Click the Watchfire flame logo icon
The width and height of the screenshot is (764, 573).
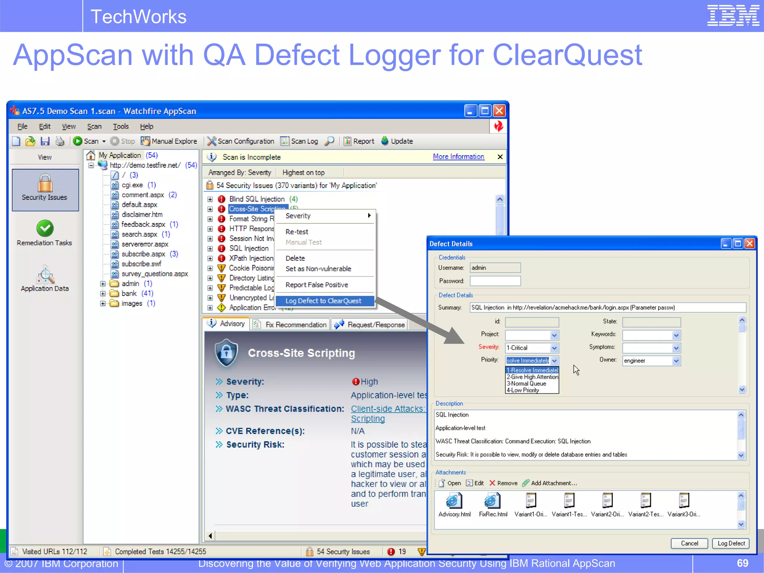(x=498, y=126)
